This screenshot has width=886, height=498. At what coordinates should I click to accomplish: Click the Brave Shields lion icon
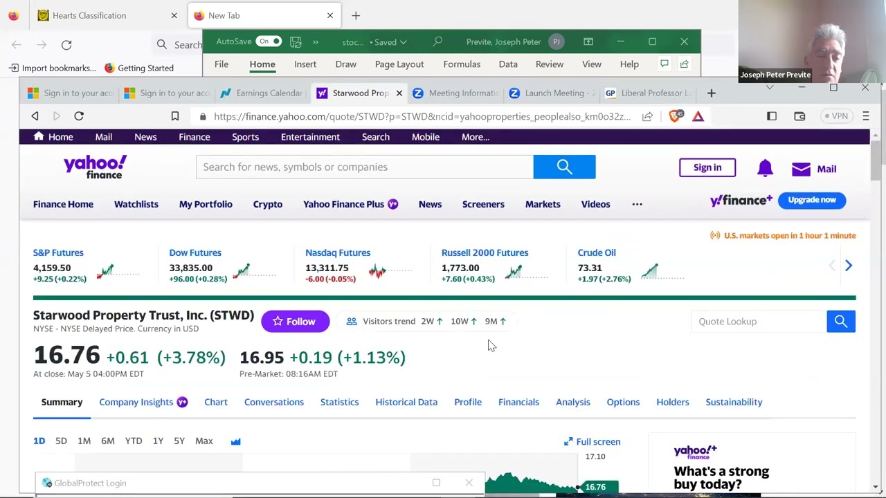[675, 116]
